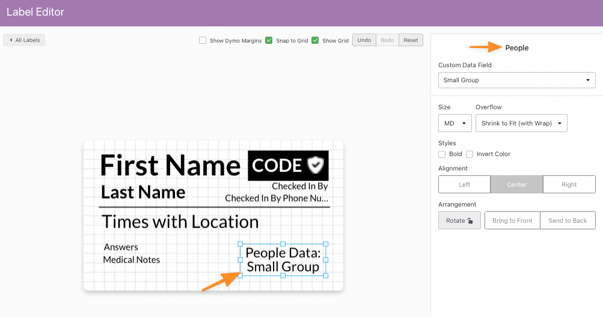The width and height of the screenshot is (603, 317).
Task: Set alignment to Right
Action: coord(569,184)
